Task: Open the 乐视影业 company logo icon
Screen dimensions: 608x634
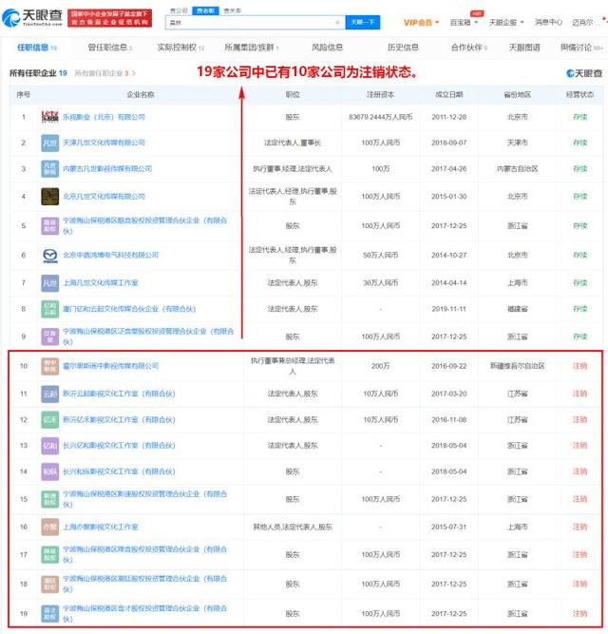Action: coord(50,116)
